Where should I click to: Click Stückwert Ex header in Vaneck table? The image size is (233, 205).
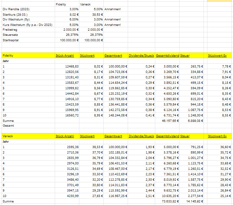pyautogui.click(x=217, y=136)
